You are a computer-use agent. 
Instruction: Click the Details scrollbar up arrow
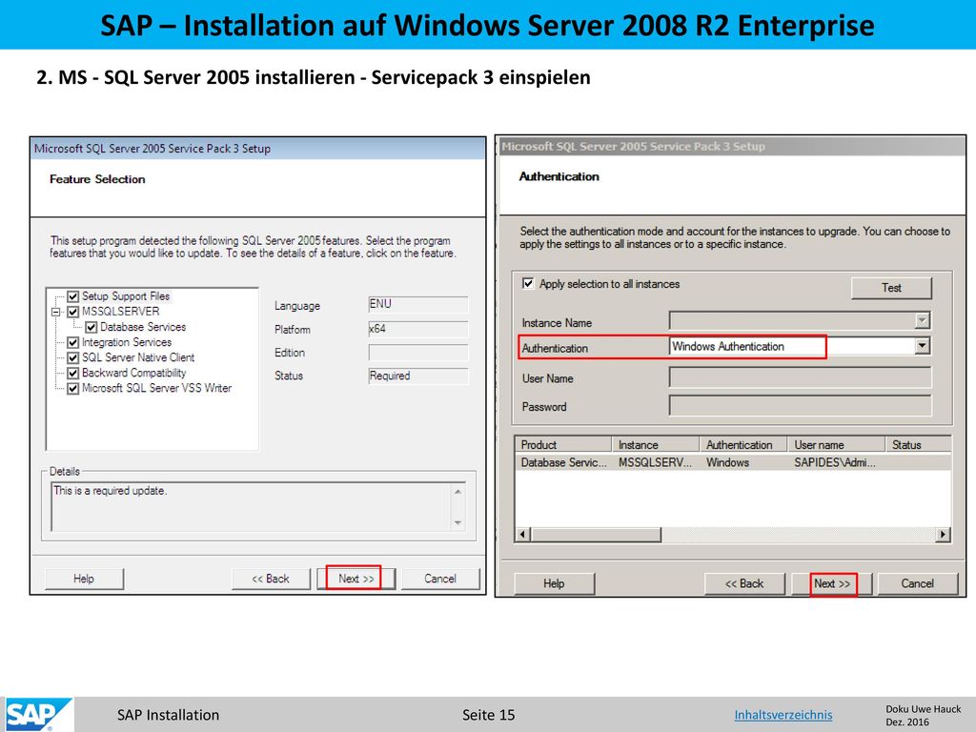pyautogui.click(x=458, y=491)
